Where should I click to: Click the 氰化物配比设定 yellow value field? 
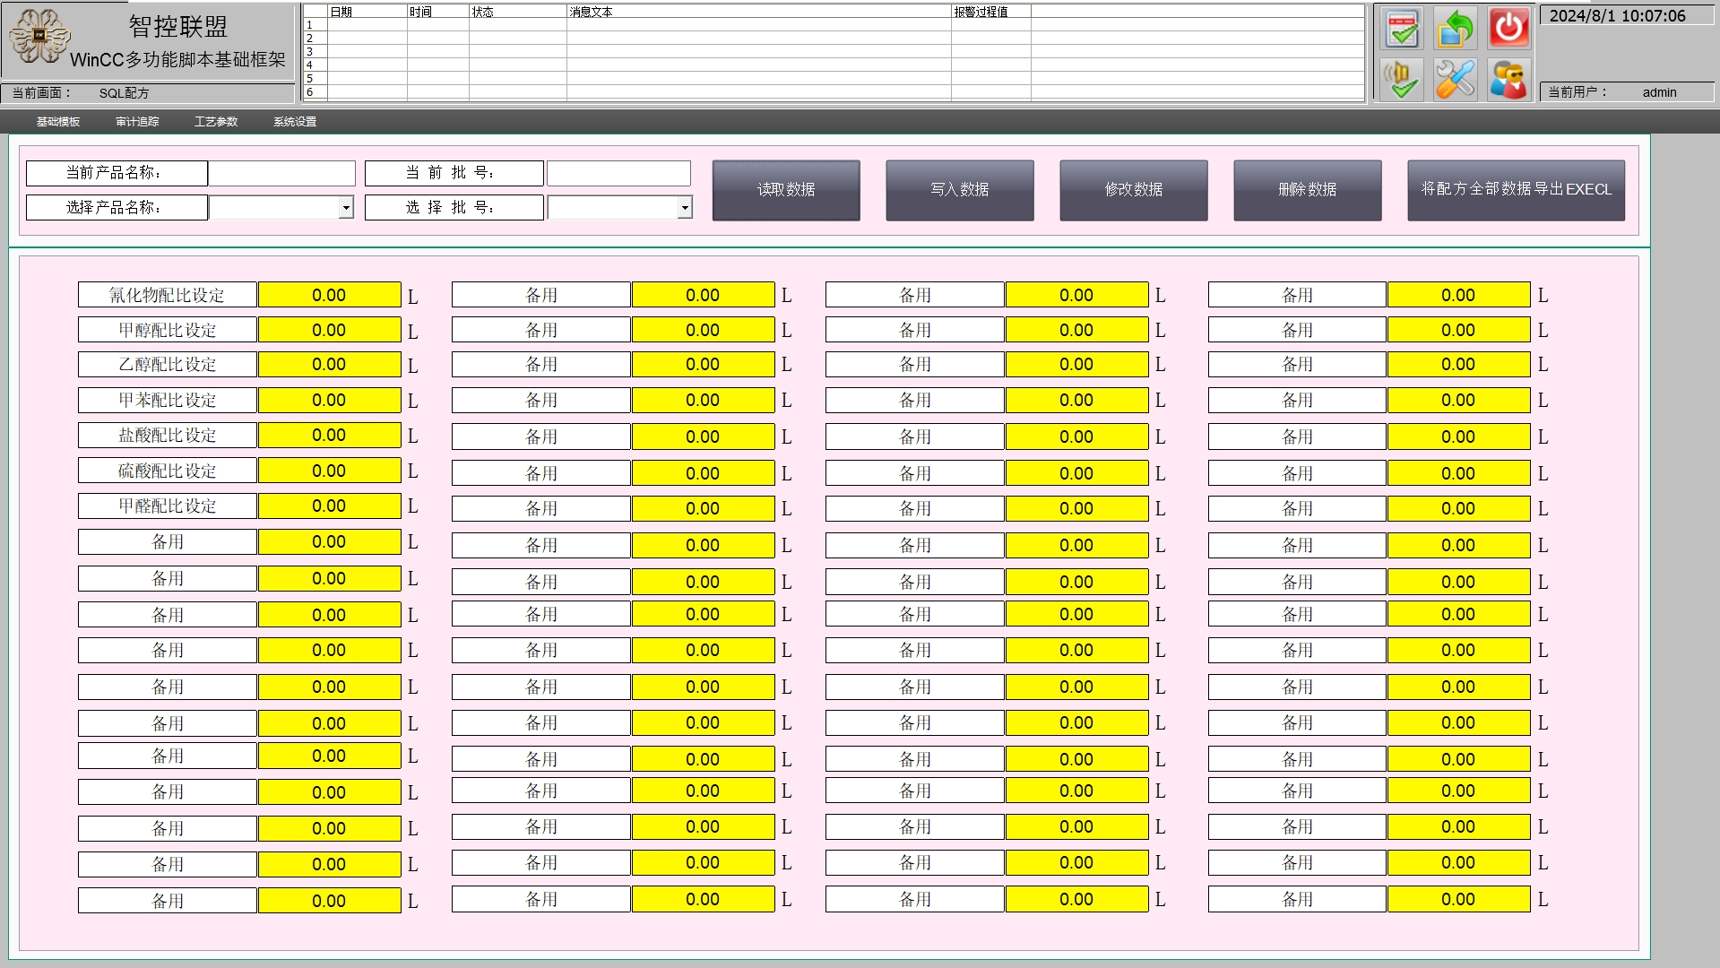[328, 294]
